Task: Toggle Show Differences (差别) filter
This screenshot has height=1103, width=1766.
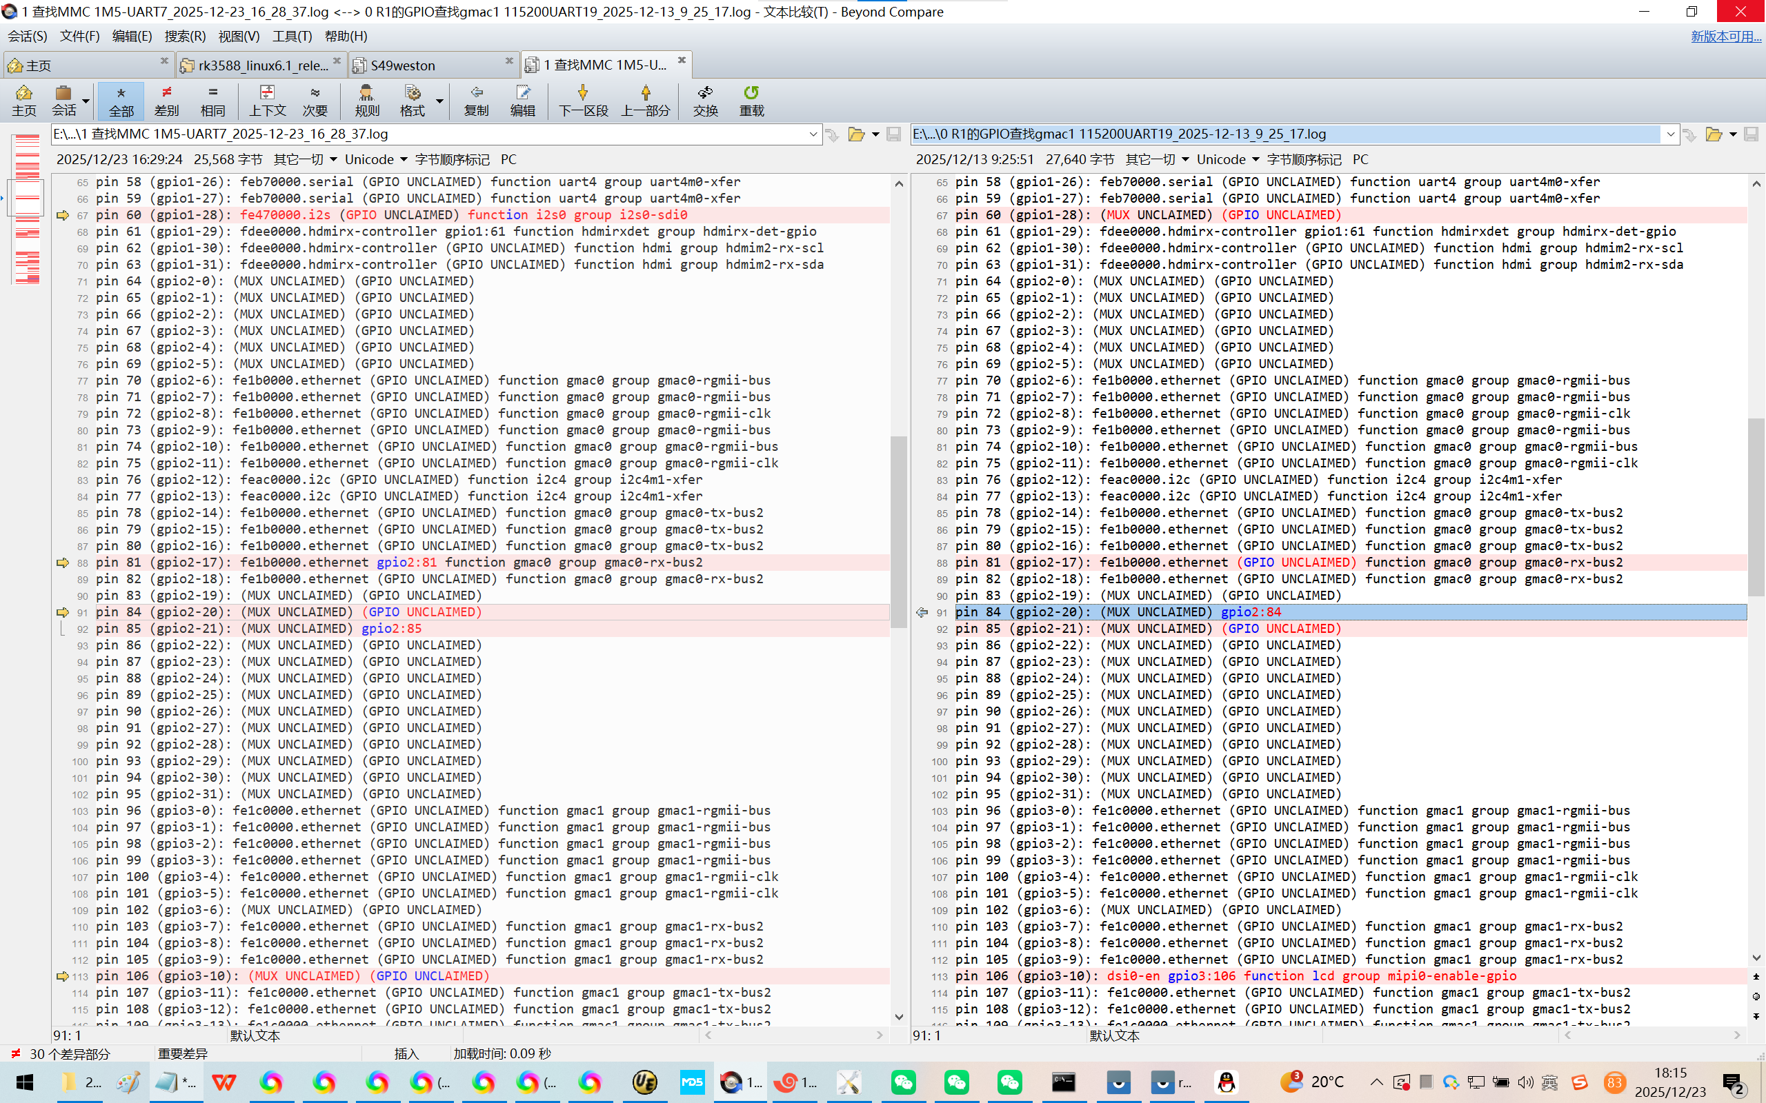Action: (166, 100)
